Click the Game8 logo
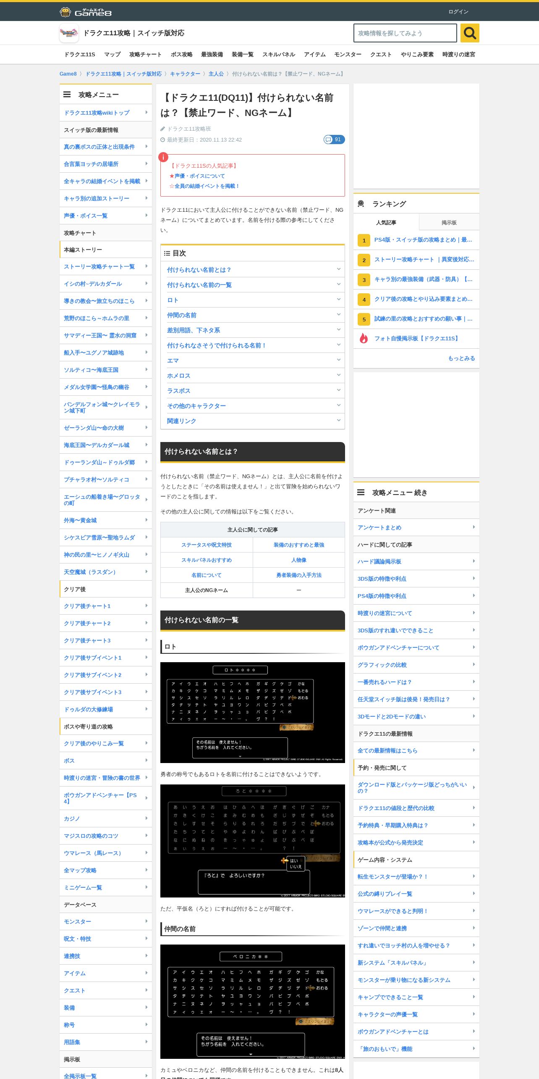 coord(86,12)
